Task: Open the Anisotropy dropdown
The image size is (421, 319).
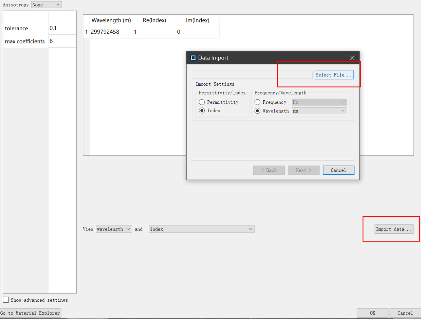Action: [47, 5]
